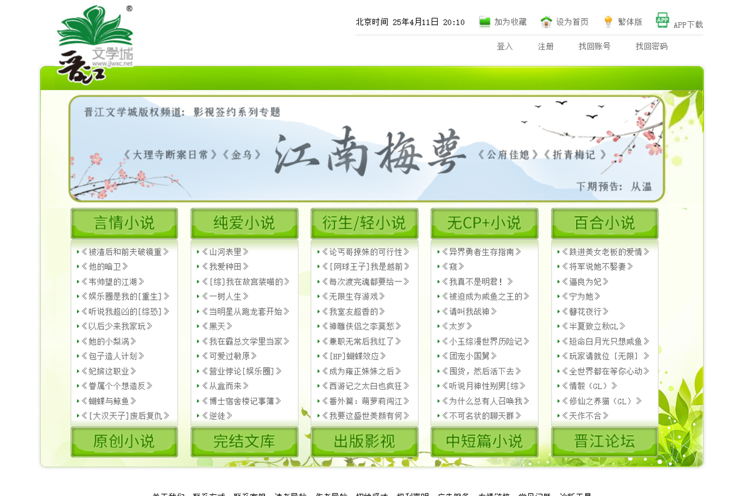Open novel 《山河表里》

(x=225, y=252)
